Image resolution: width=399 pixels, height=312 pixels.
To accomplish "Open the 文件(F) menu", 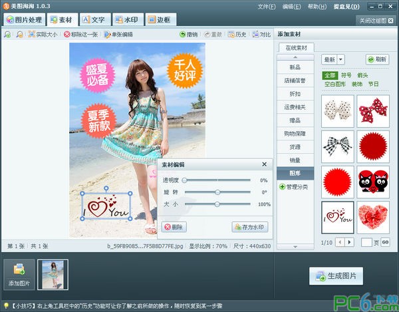I will (x=267, y=7).
